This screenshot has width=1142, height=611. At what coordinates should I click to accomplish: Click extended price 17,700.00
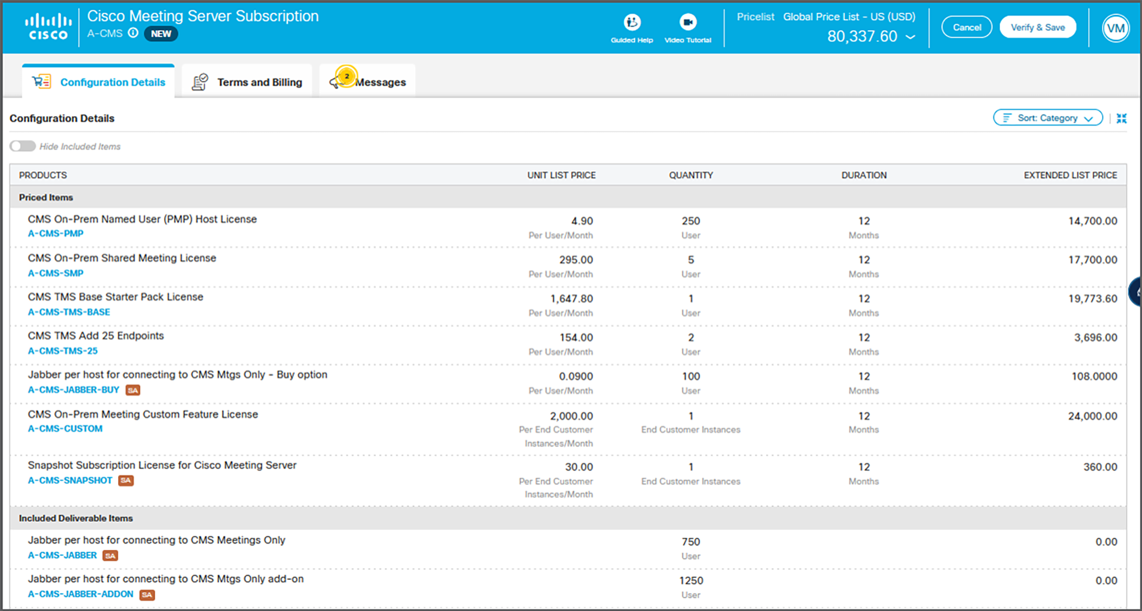click(x=1092, y=260)
